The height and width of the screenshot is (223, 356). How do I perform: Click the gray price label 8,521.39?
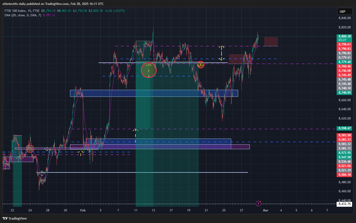click(x=344, y=170)
